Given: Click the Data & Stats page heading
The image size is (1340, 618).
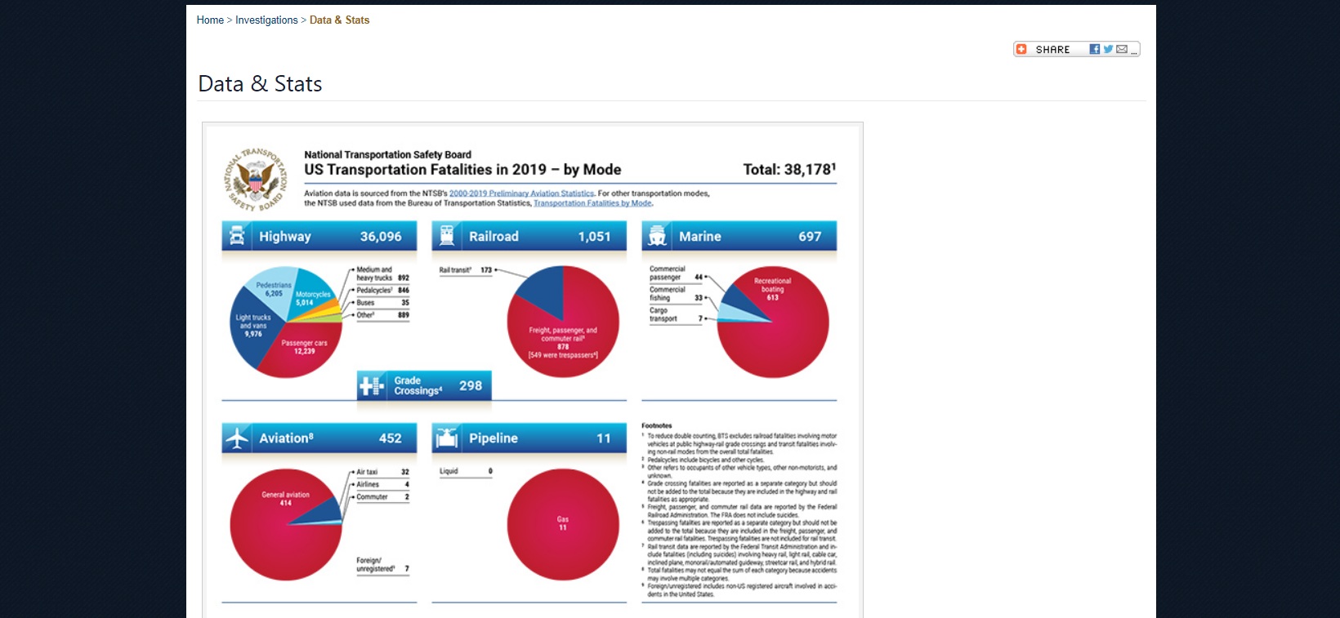Looking at the screenshot, I should point(260,84).
